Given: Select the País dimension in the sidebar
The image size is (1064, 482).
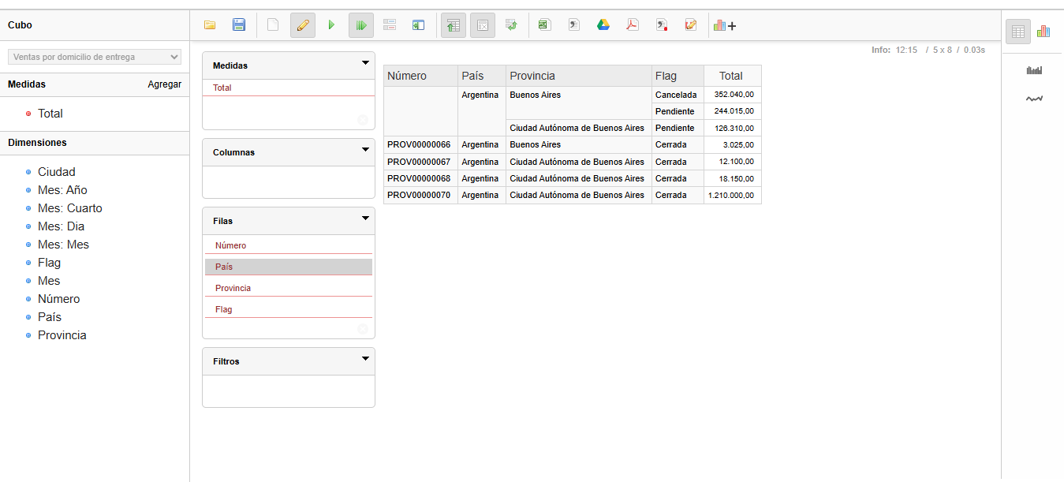Looking at the screenshot, I should click(50, 317).
